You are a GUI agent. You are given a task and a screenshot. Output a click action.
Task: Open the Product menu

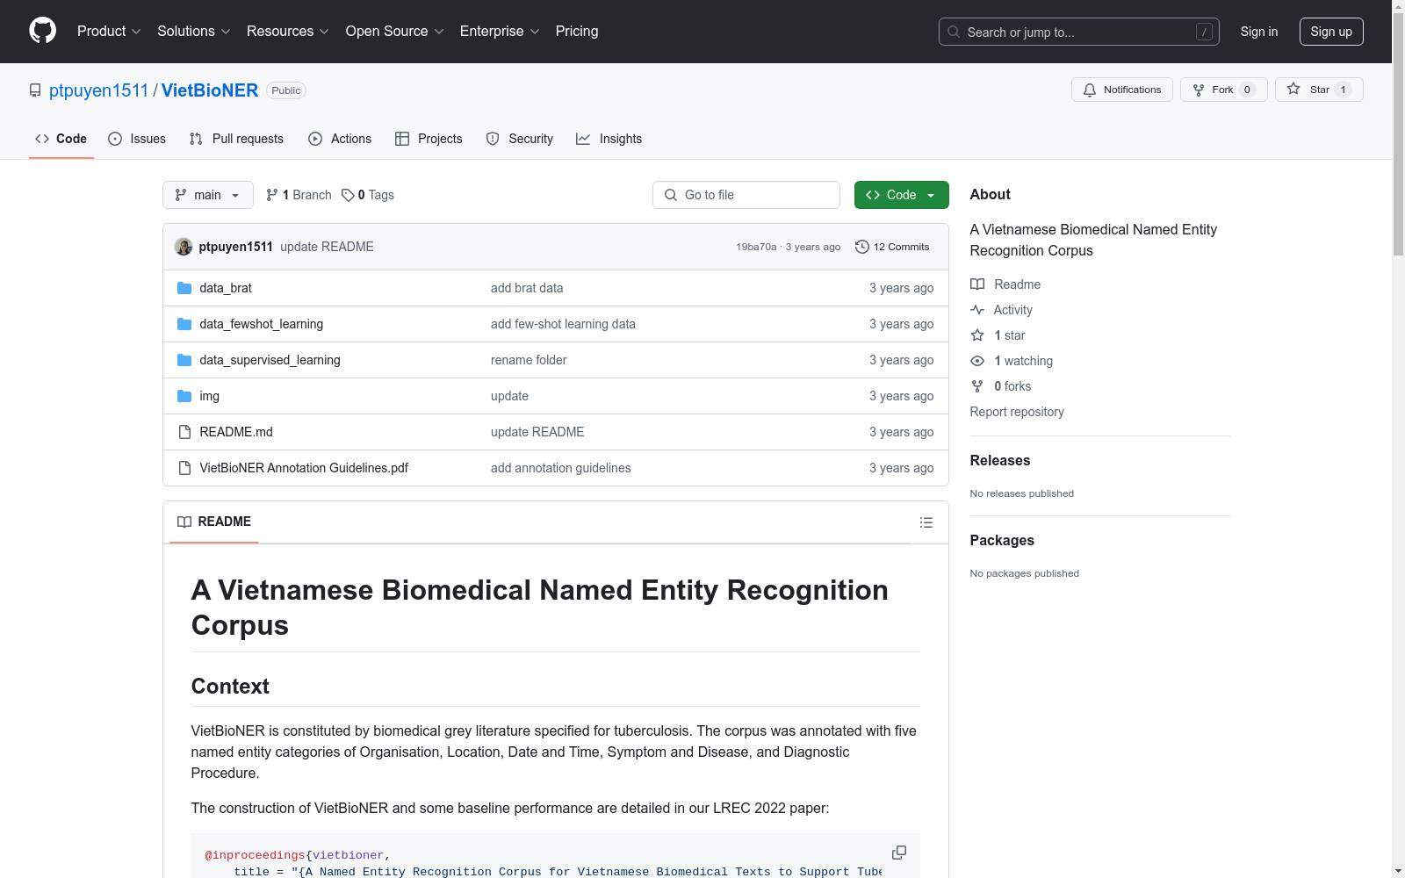109,32
